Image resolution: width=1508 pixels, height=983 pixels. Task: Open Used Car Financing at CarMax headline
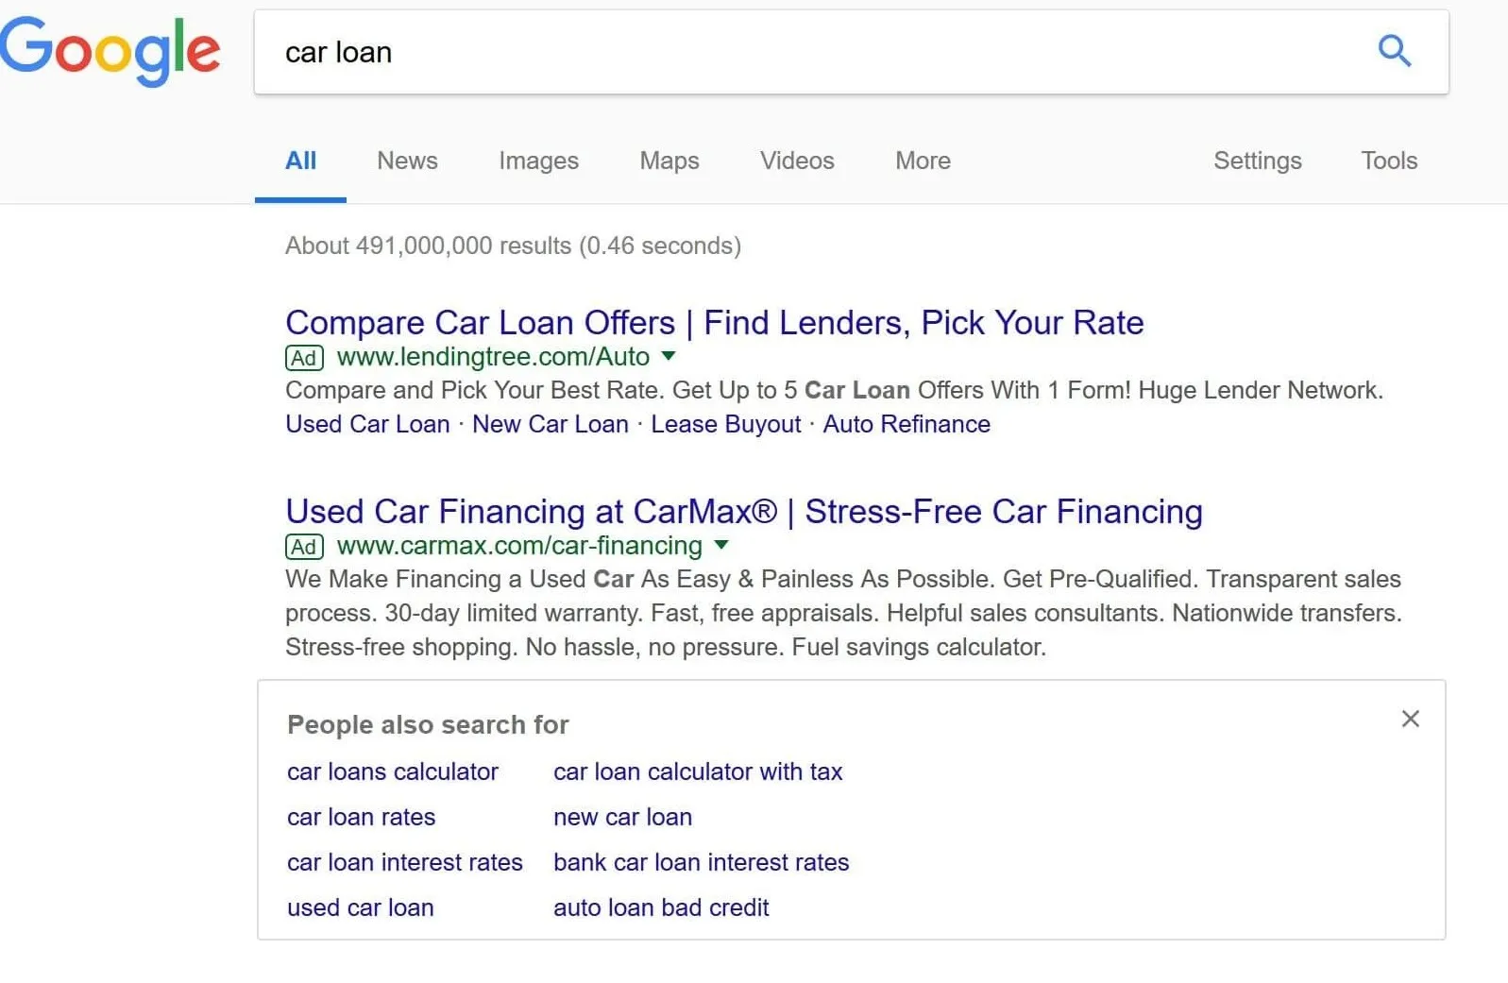point(744,512)
